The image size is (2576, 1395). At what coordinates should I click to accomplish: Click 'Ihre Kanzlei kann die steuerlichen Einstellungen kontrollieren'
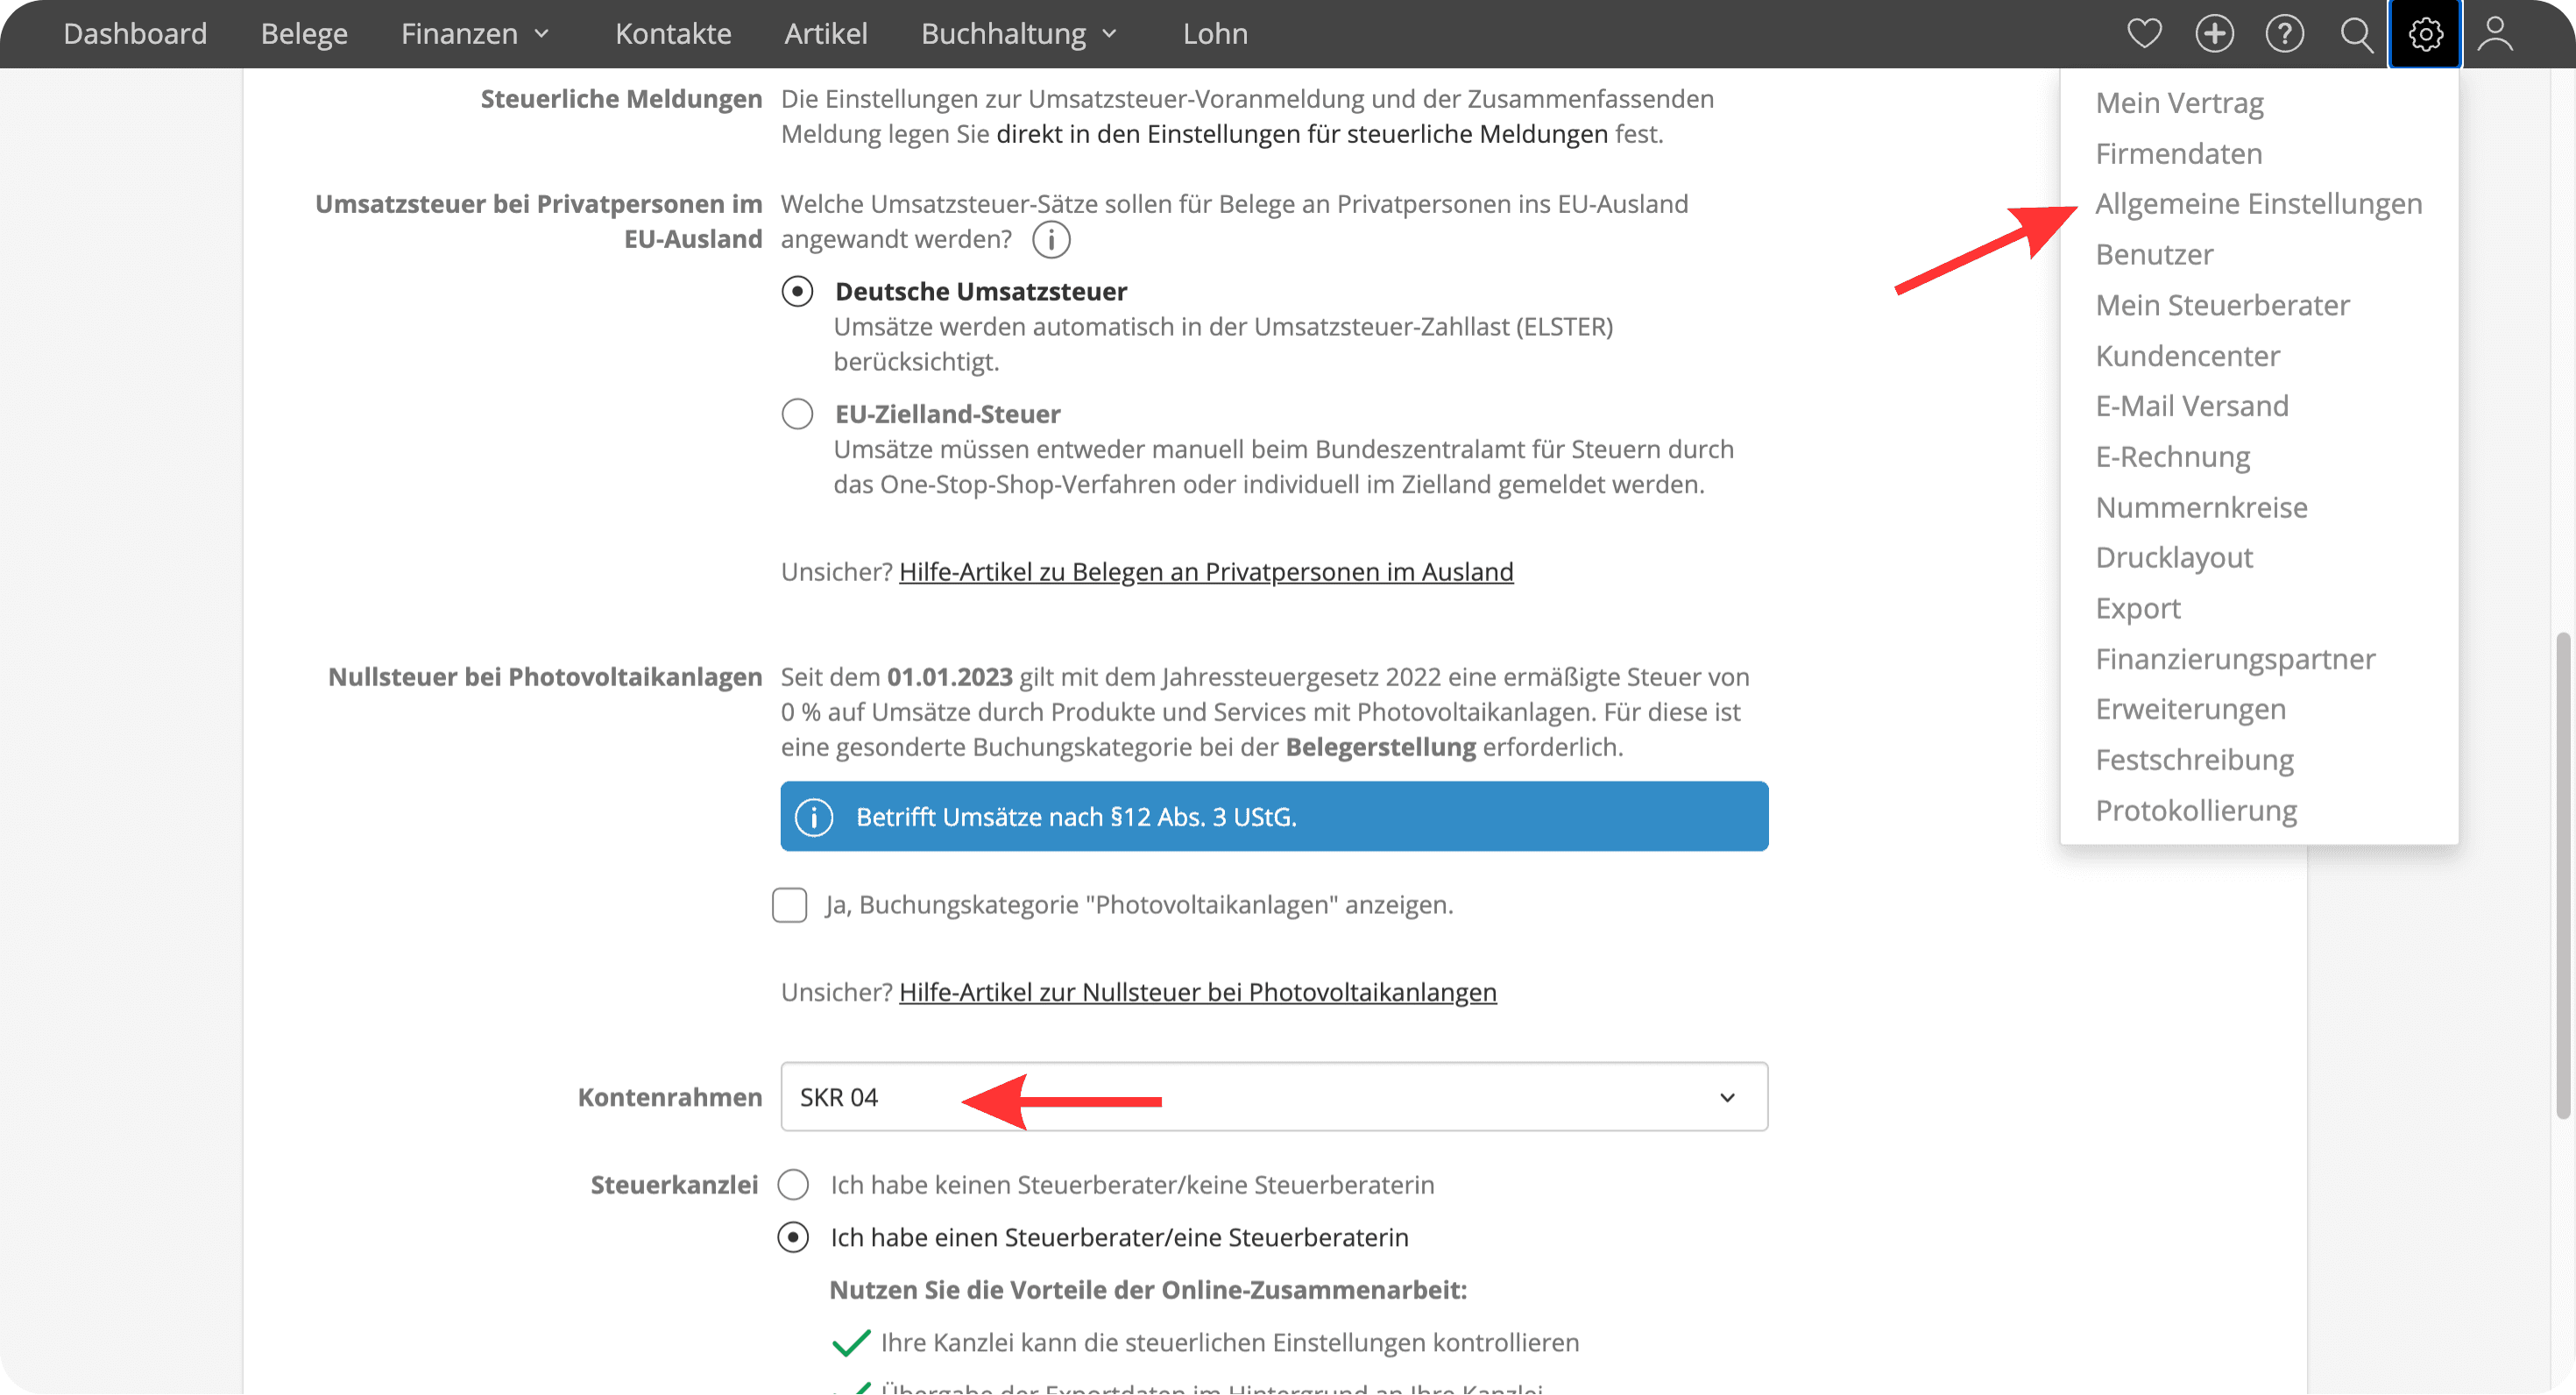1229,1343
